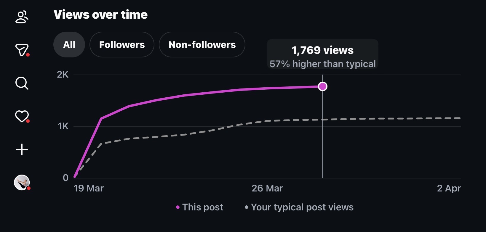Open direct messages paper plane icon

(x=22, y=50)
